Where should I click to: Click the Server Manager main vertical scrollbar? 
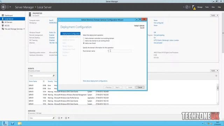223,33
